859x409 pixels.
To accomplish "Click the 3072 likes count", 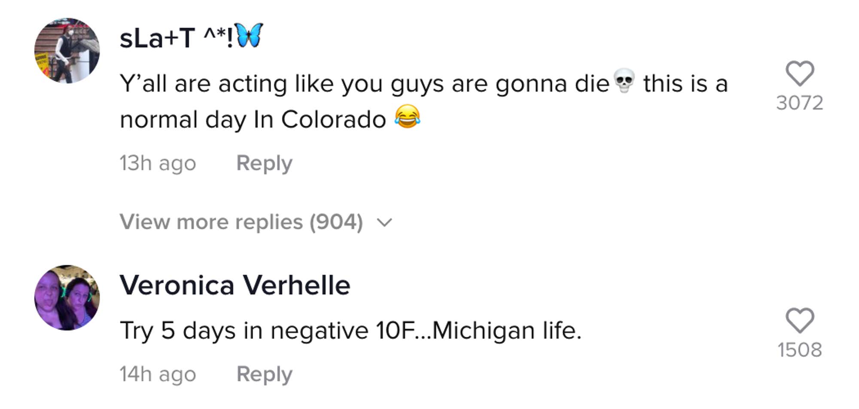I will click(x=800, y=103).
